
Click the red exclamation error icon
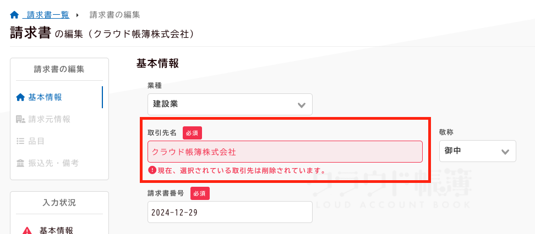(152, 170)
